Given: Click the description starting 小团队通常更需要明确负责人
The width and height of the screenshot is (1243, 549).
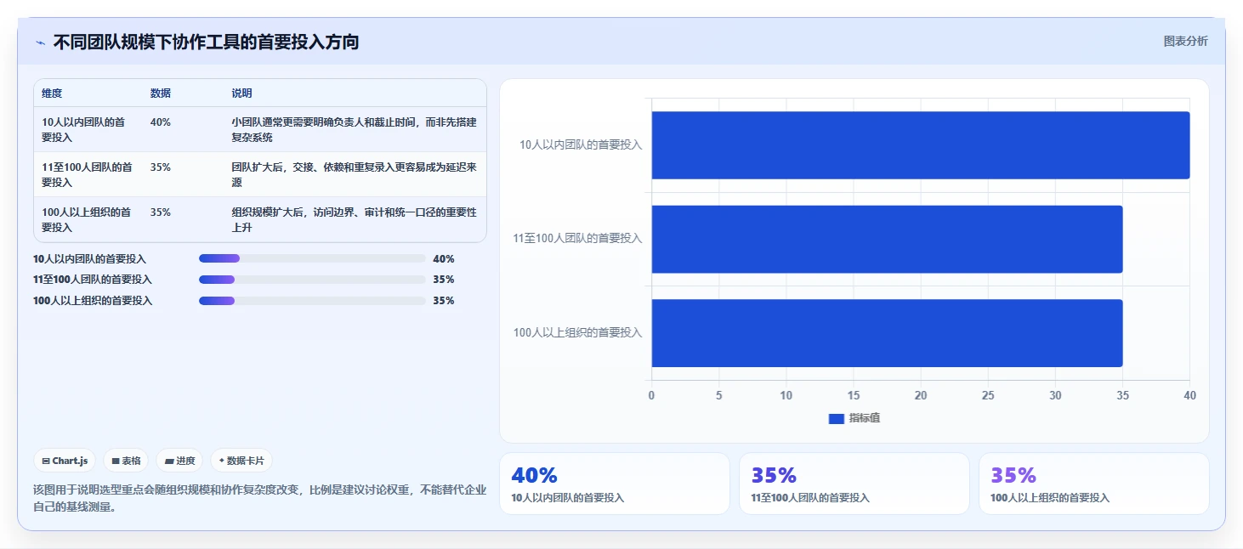Looking at the screenshot, I should coord(354,129).
